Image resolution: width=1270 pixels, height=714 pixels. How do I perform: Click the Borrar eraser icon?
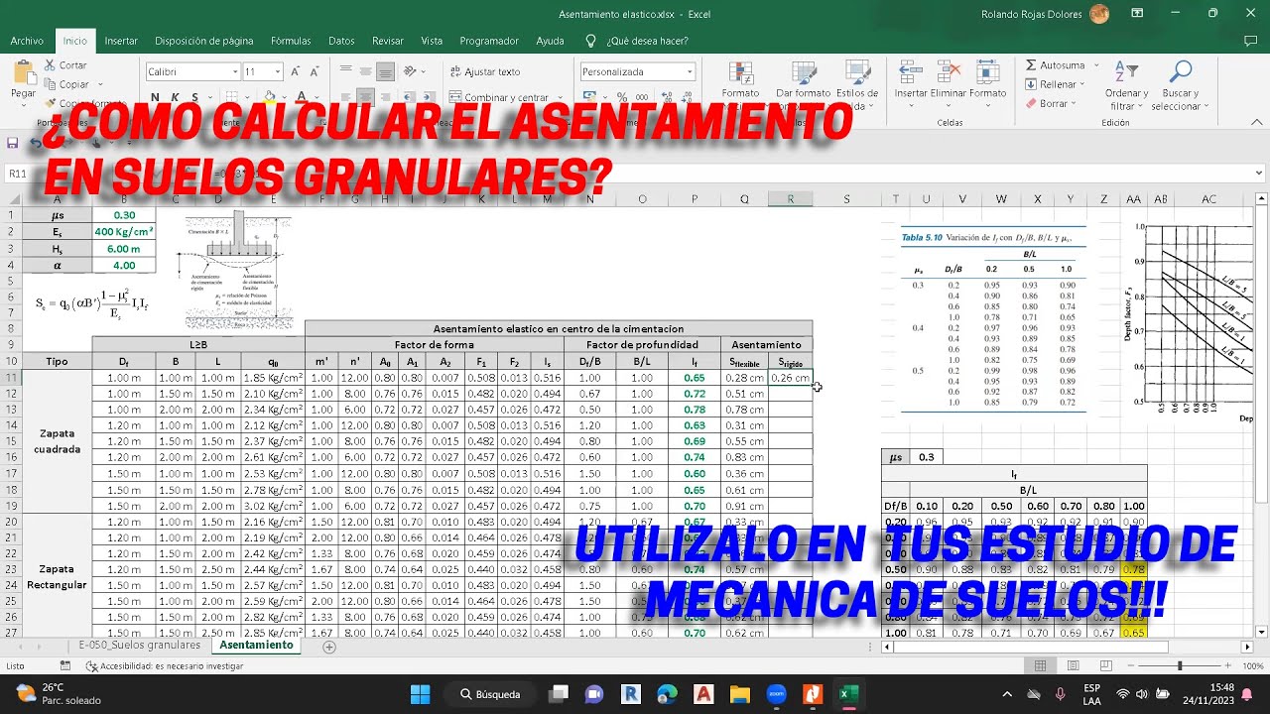[1032, 103]
